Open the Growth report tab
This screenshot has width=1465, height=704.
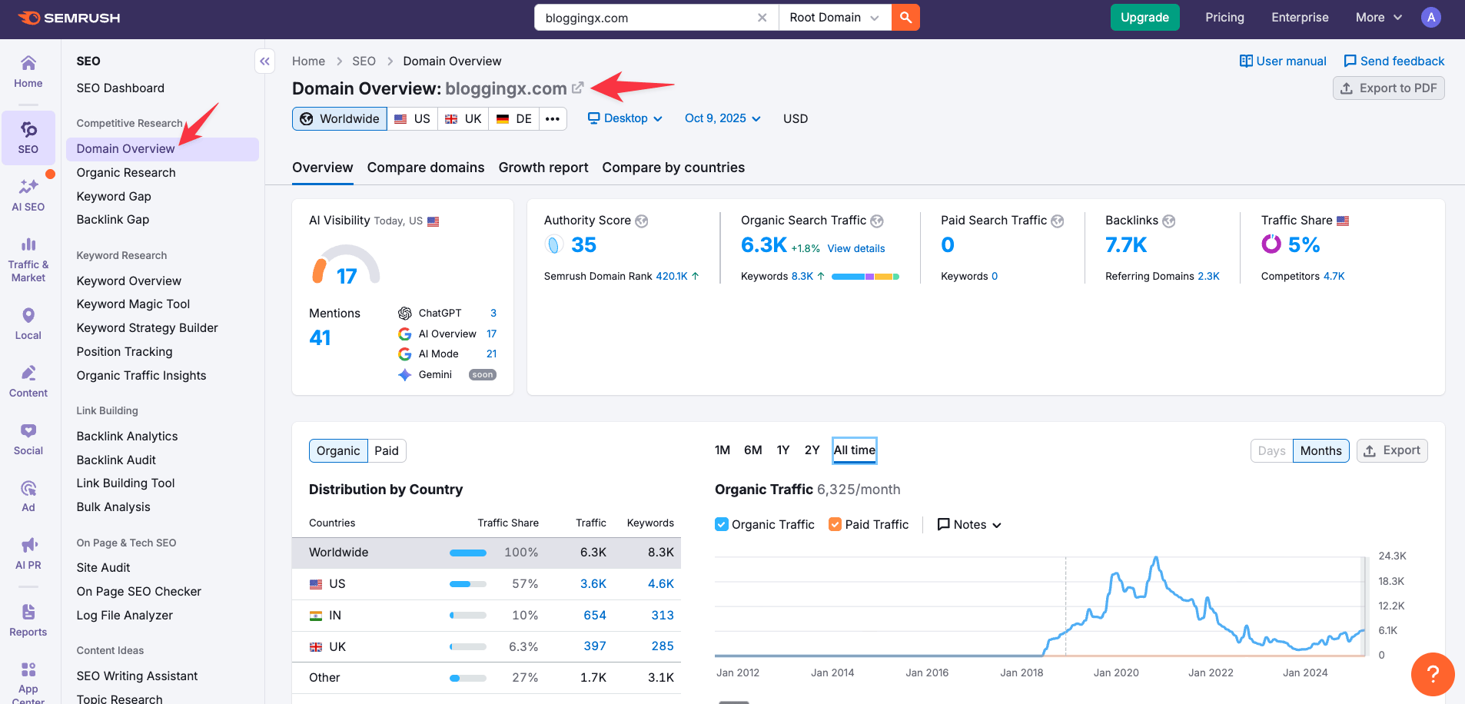tap(543, 168)
